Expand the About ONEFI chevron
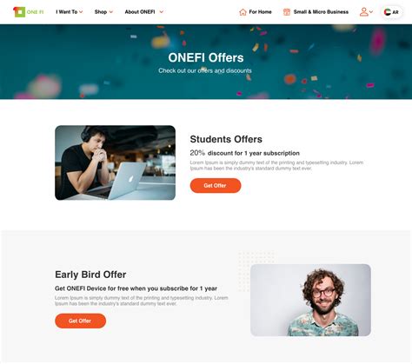This screenshot has width=412, height=364. [162, 12]
